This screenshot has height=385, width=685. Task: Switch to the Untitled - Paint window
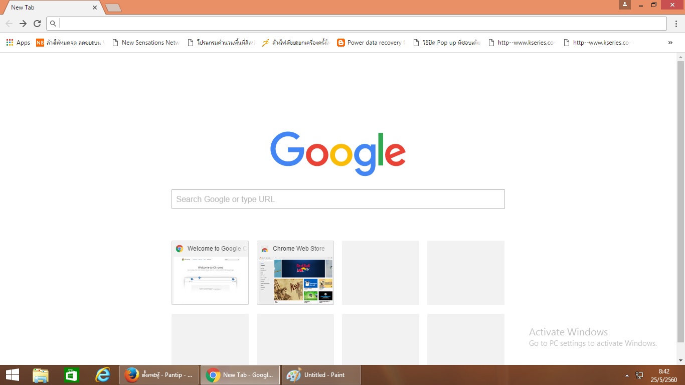coord(321,375)
